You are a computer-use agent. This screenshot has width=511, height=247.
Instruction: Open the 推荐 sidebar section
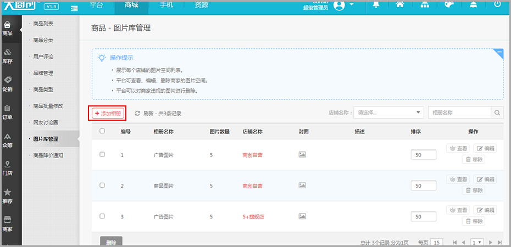click(x=8, y=197)
